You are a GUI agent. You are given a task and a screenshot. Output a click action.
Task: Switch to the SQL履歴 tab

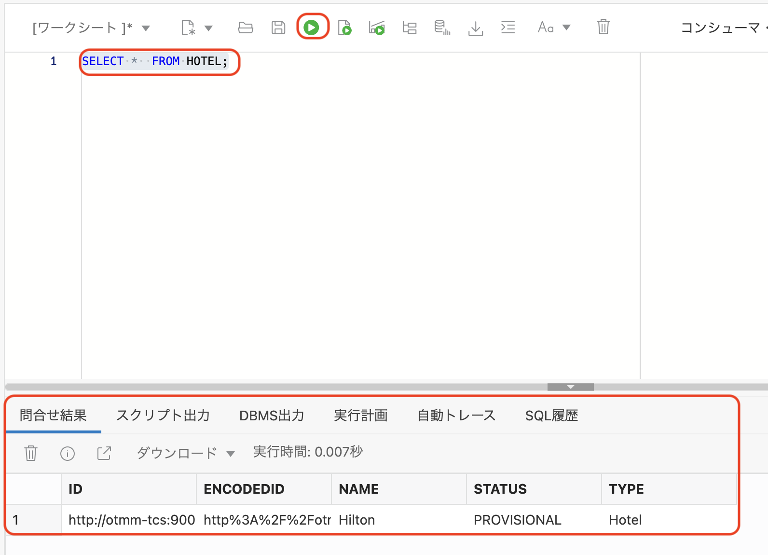click(551, 415)
